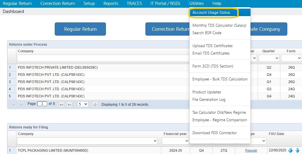
Task: Choose Download PDS Connector from Utilities
Action: [214, 133]
